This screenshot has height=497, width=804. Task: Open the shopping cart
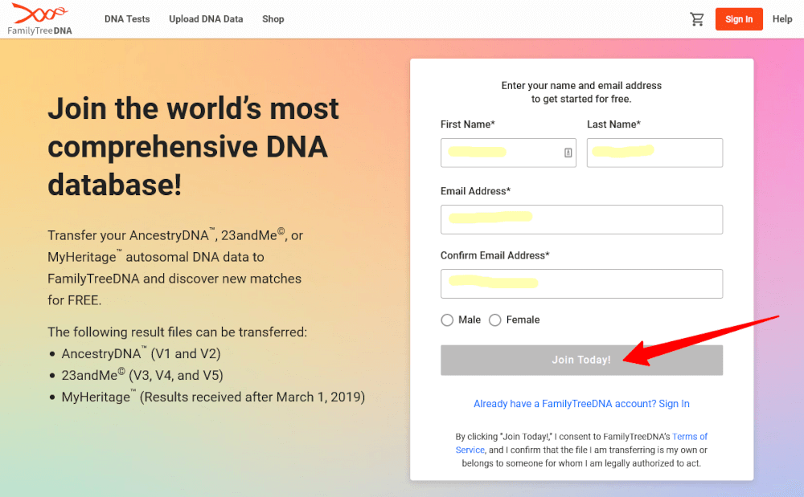click(x=697, y=18)
